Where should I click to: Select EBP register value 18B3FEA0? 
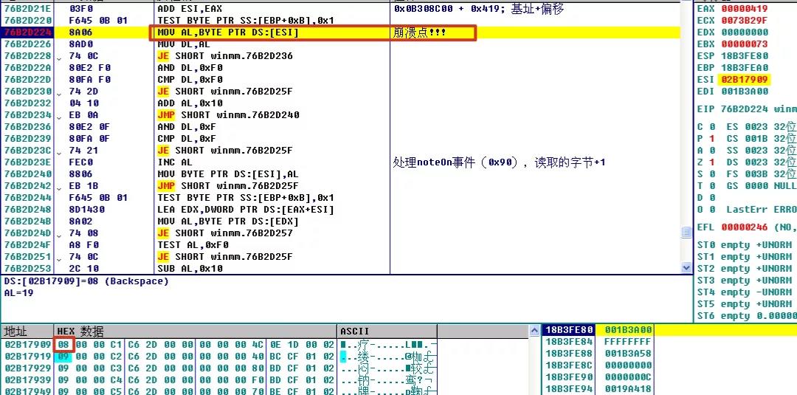pos(745,68)
